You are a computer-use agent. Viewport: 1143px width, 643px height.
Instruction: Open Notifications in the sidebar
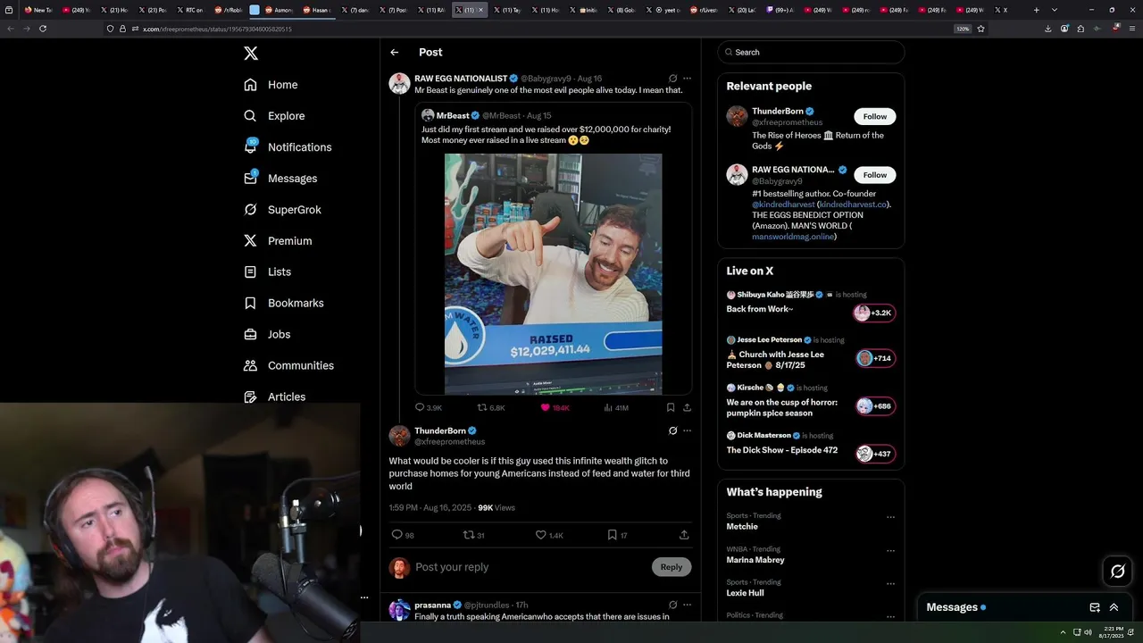click(288, 147)
